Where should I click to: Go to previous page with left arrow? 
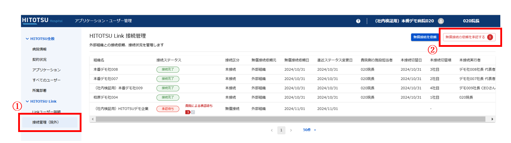(272, 130)
